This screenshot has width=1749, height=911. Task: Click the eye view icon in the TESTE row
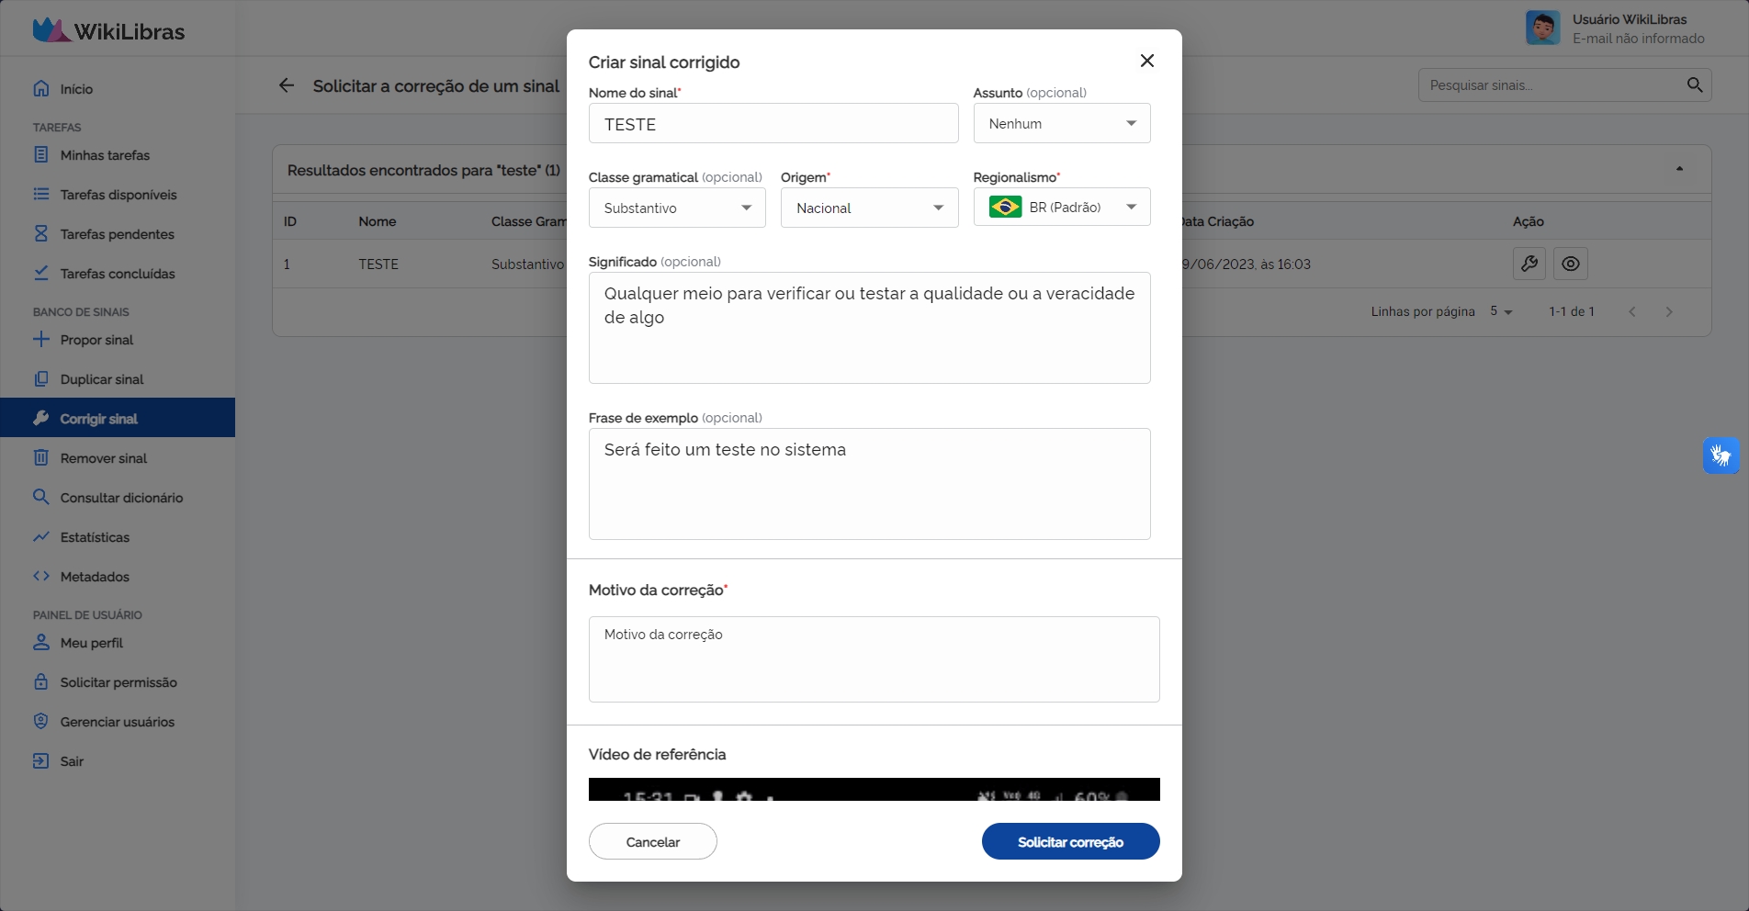(1570, 264)
